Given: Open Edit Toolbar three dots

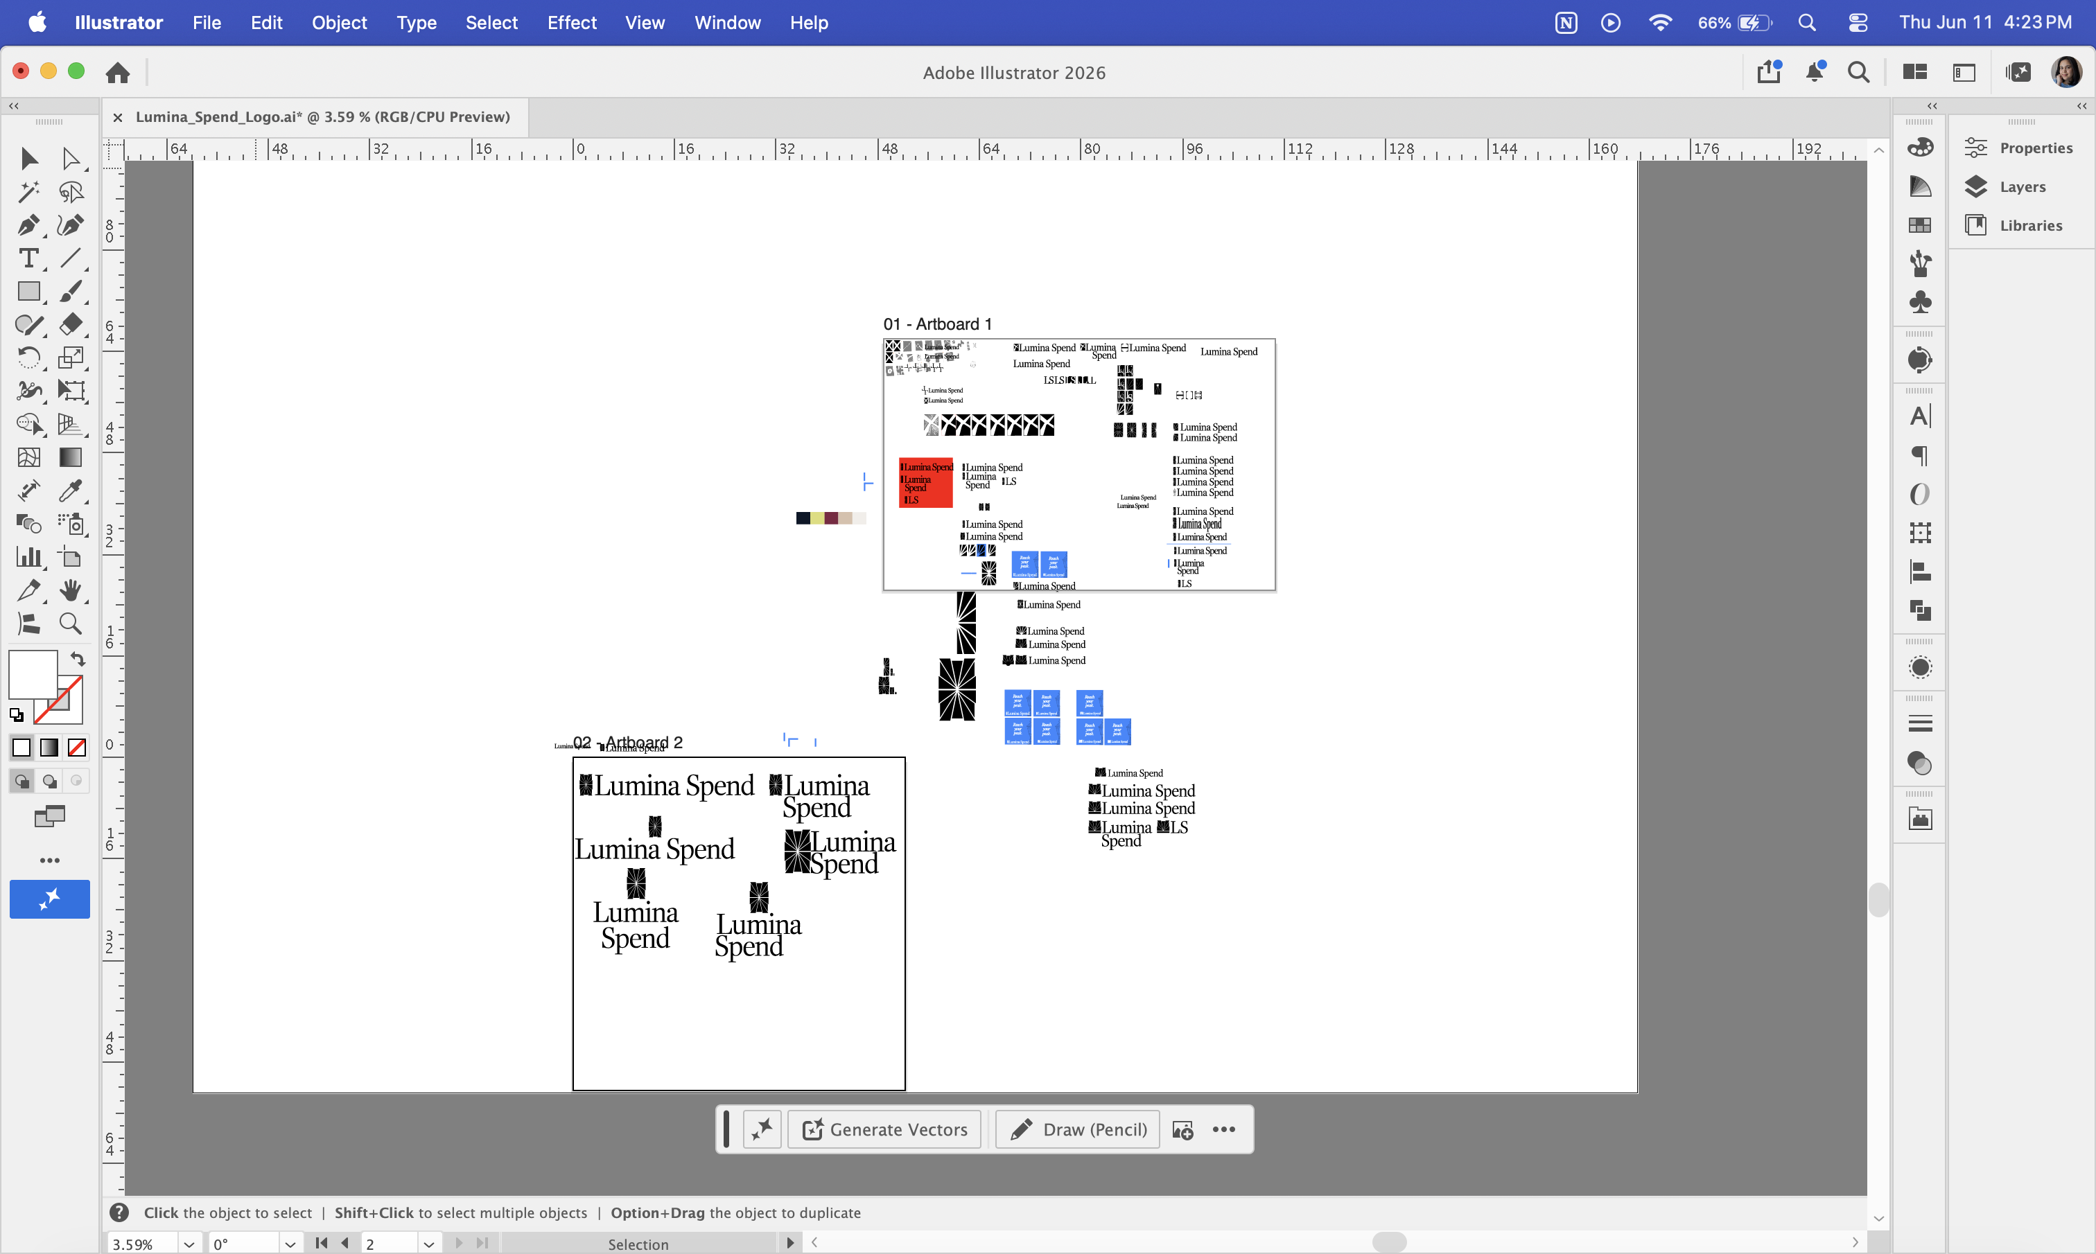Looking at the screenshot, I should tap(50, 860).
